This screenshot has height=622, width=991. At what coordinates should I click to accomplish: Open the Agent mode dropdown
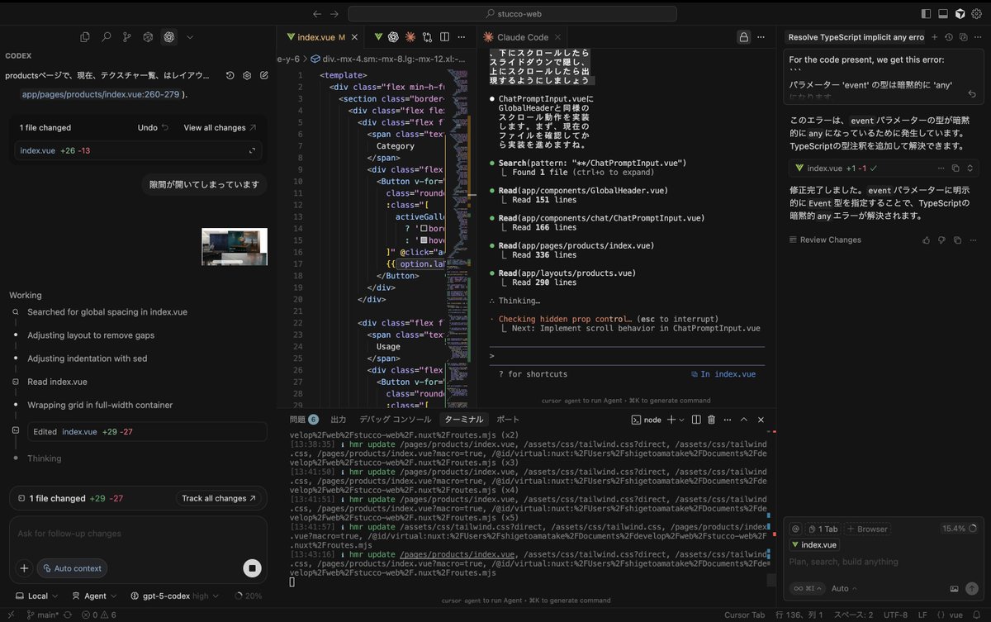coord(94,596)
